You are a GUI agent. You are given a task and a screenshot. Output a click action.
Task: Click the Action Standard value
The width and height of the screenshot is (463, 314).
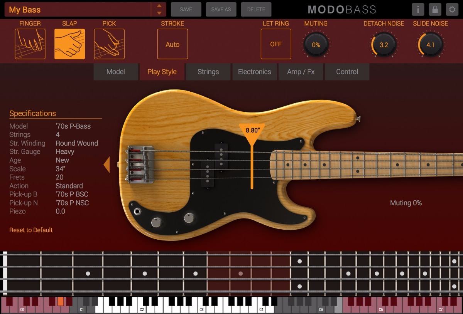pyautogui.click(x=69, y=186)
